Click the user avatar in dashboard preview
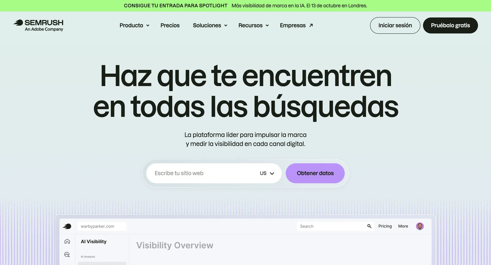The height and width of the screenshot is (265, 491). [x=420, y=226]
